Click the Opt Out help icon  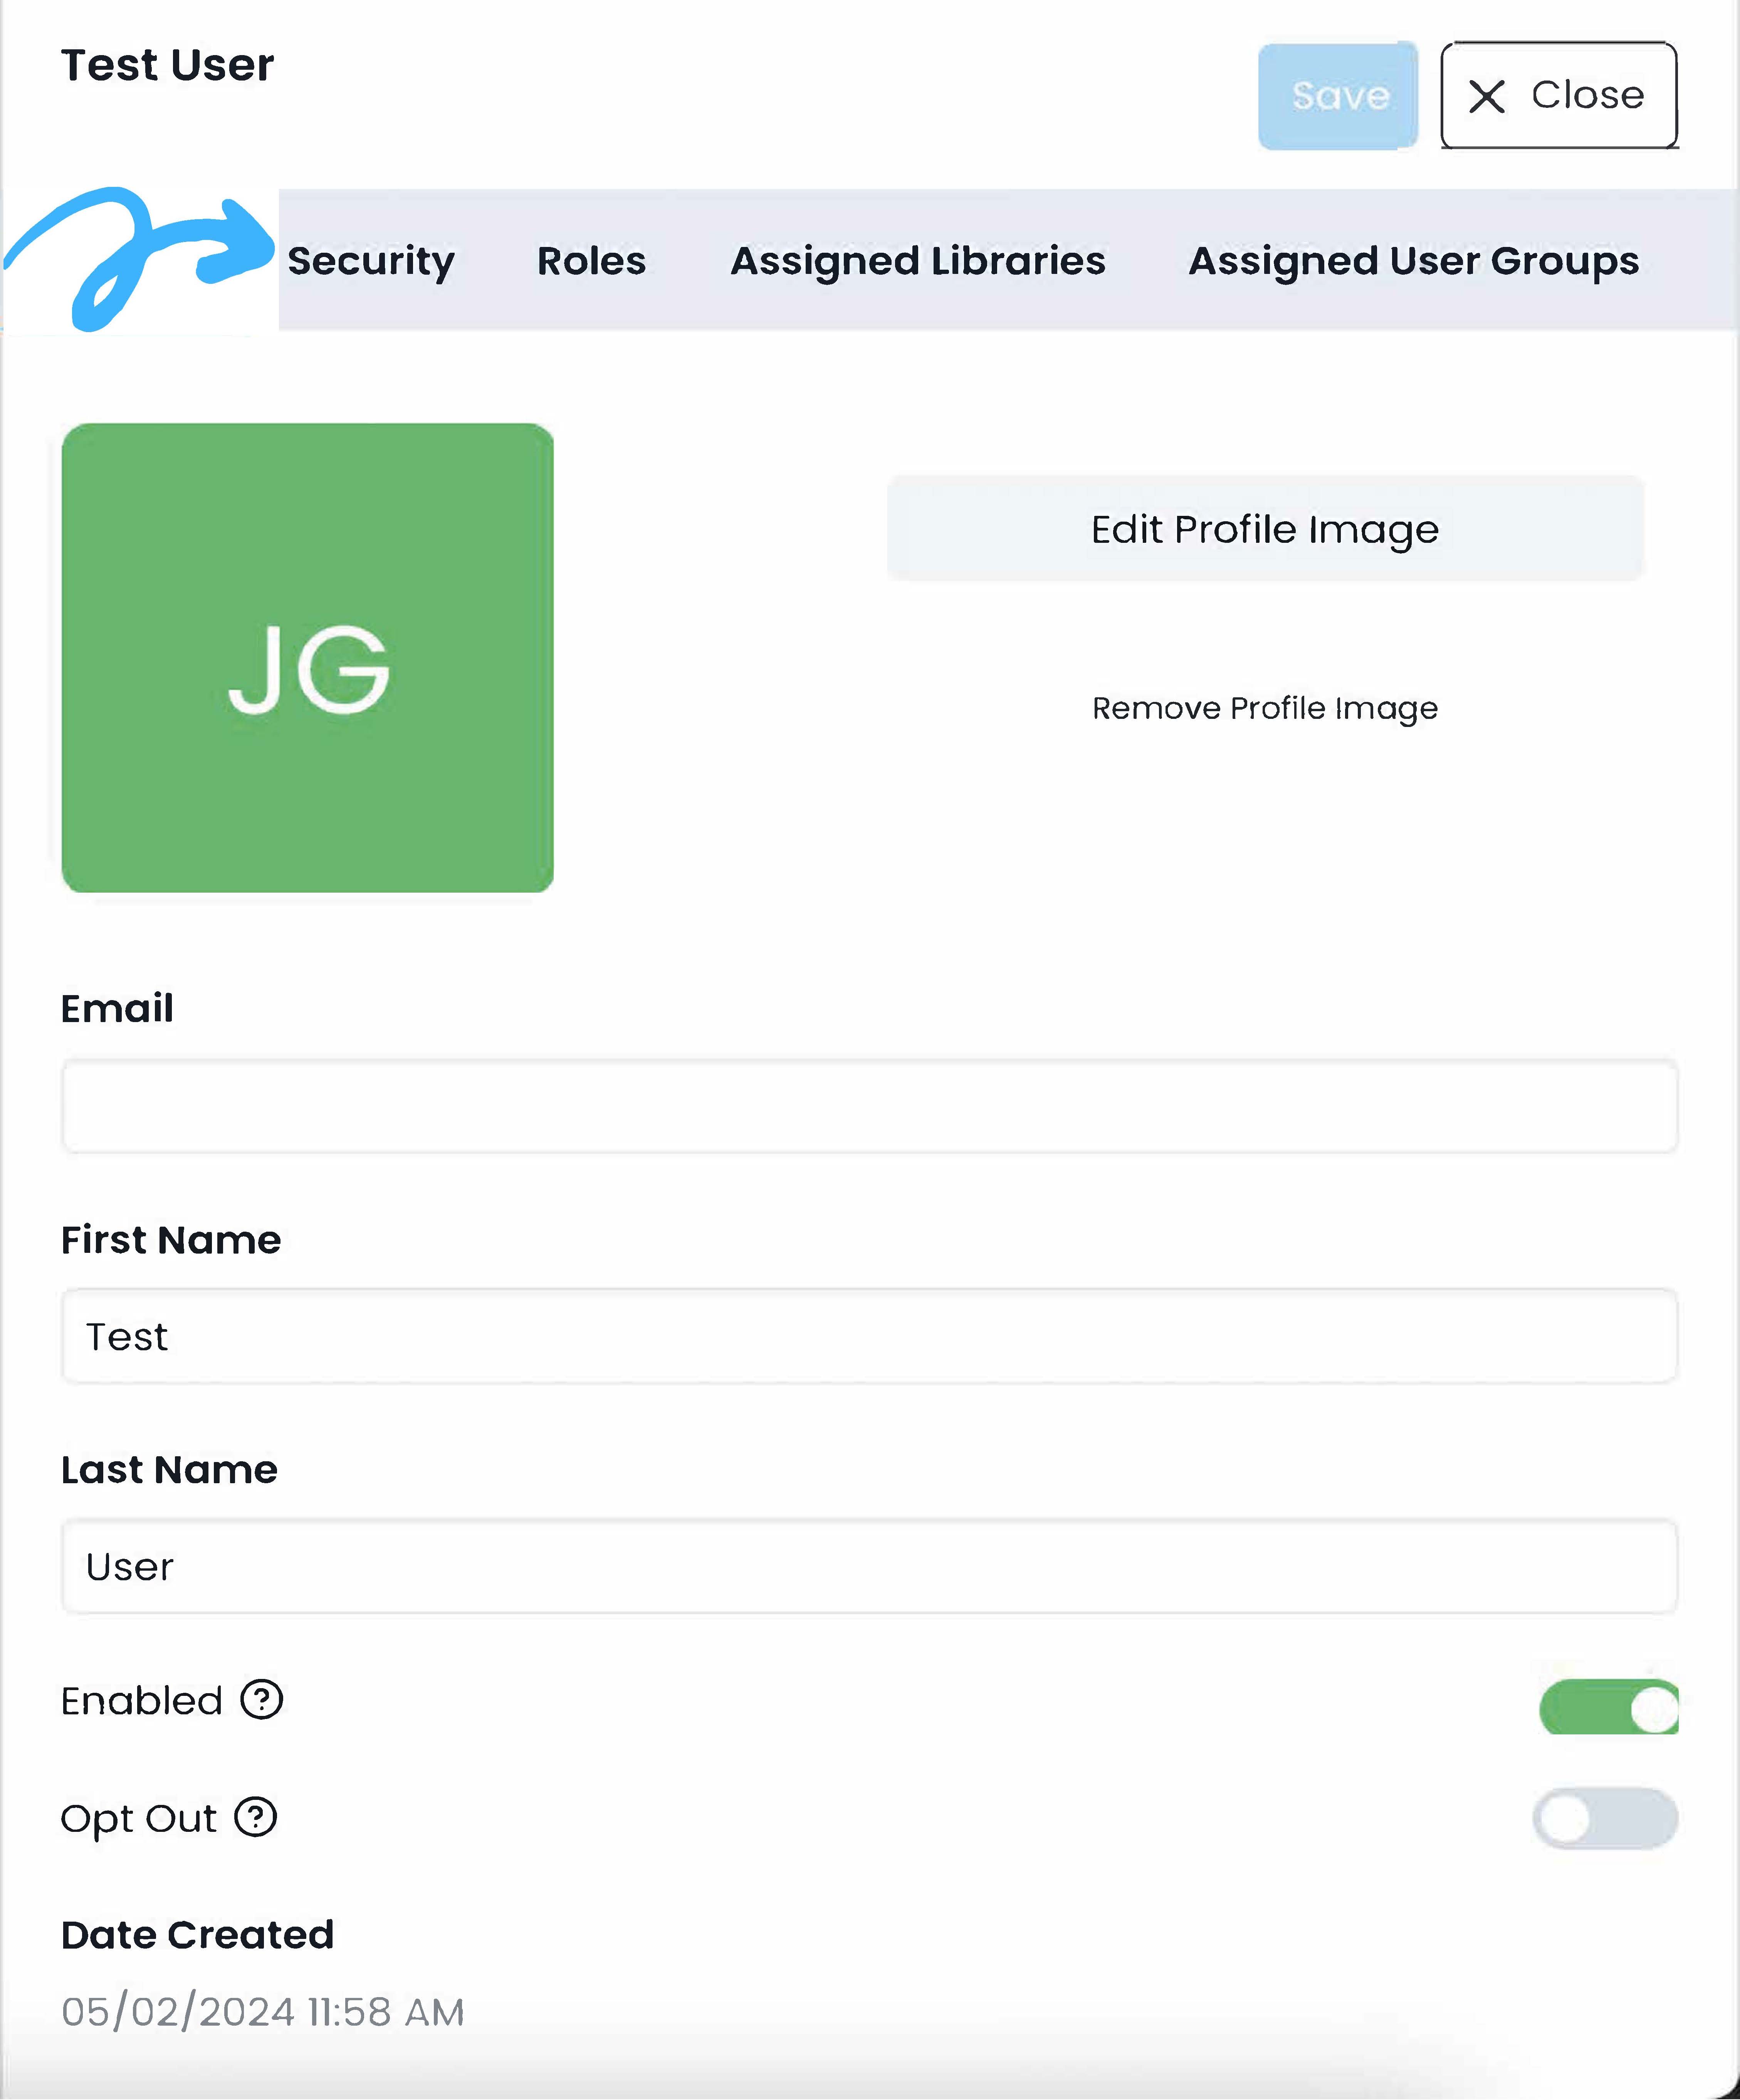point(256,1817)
